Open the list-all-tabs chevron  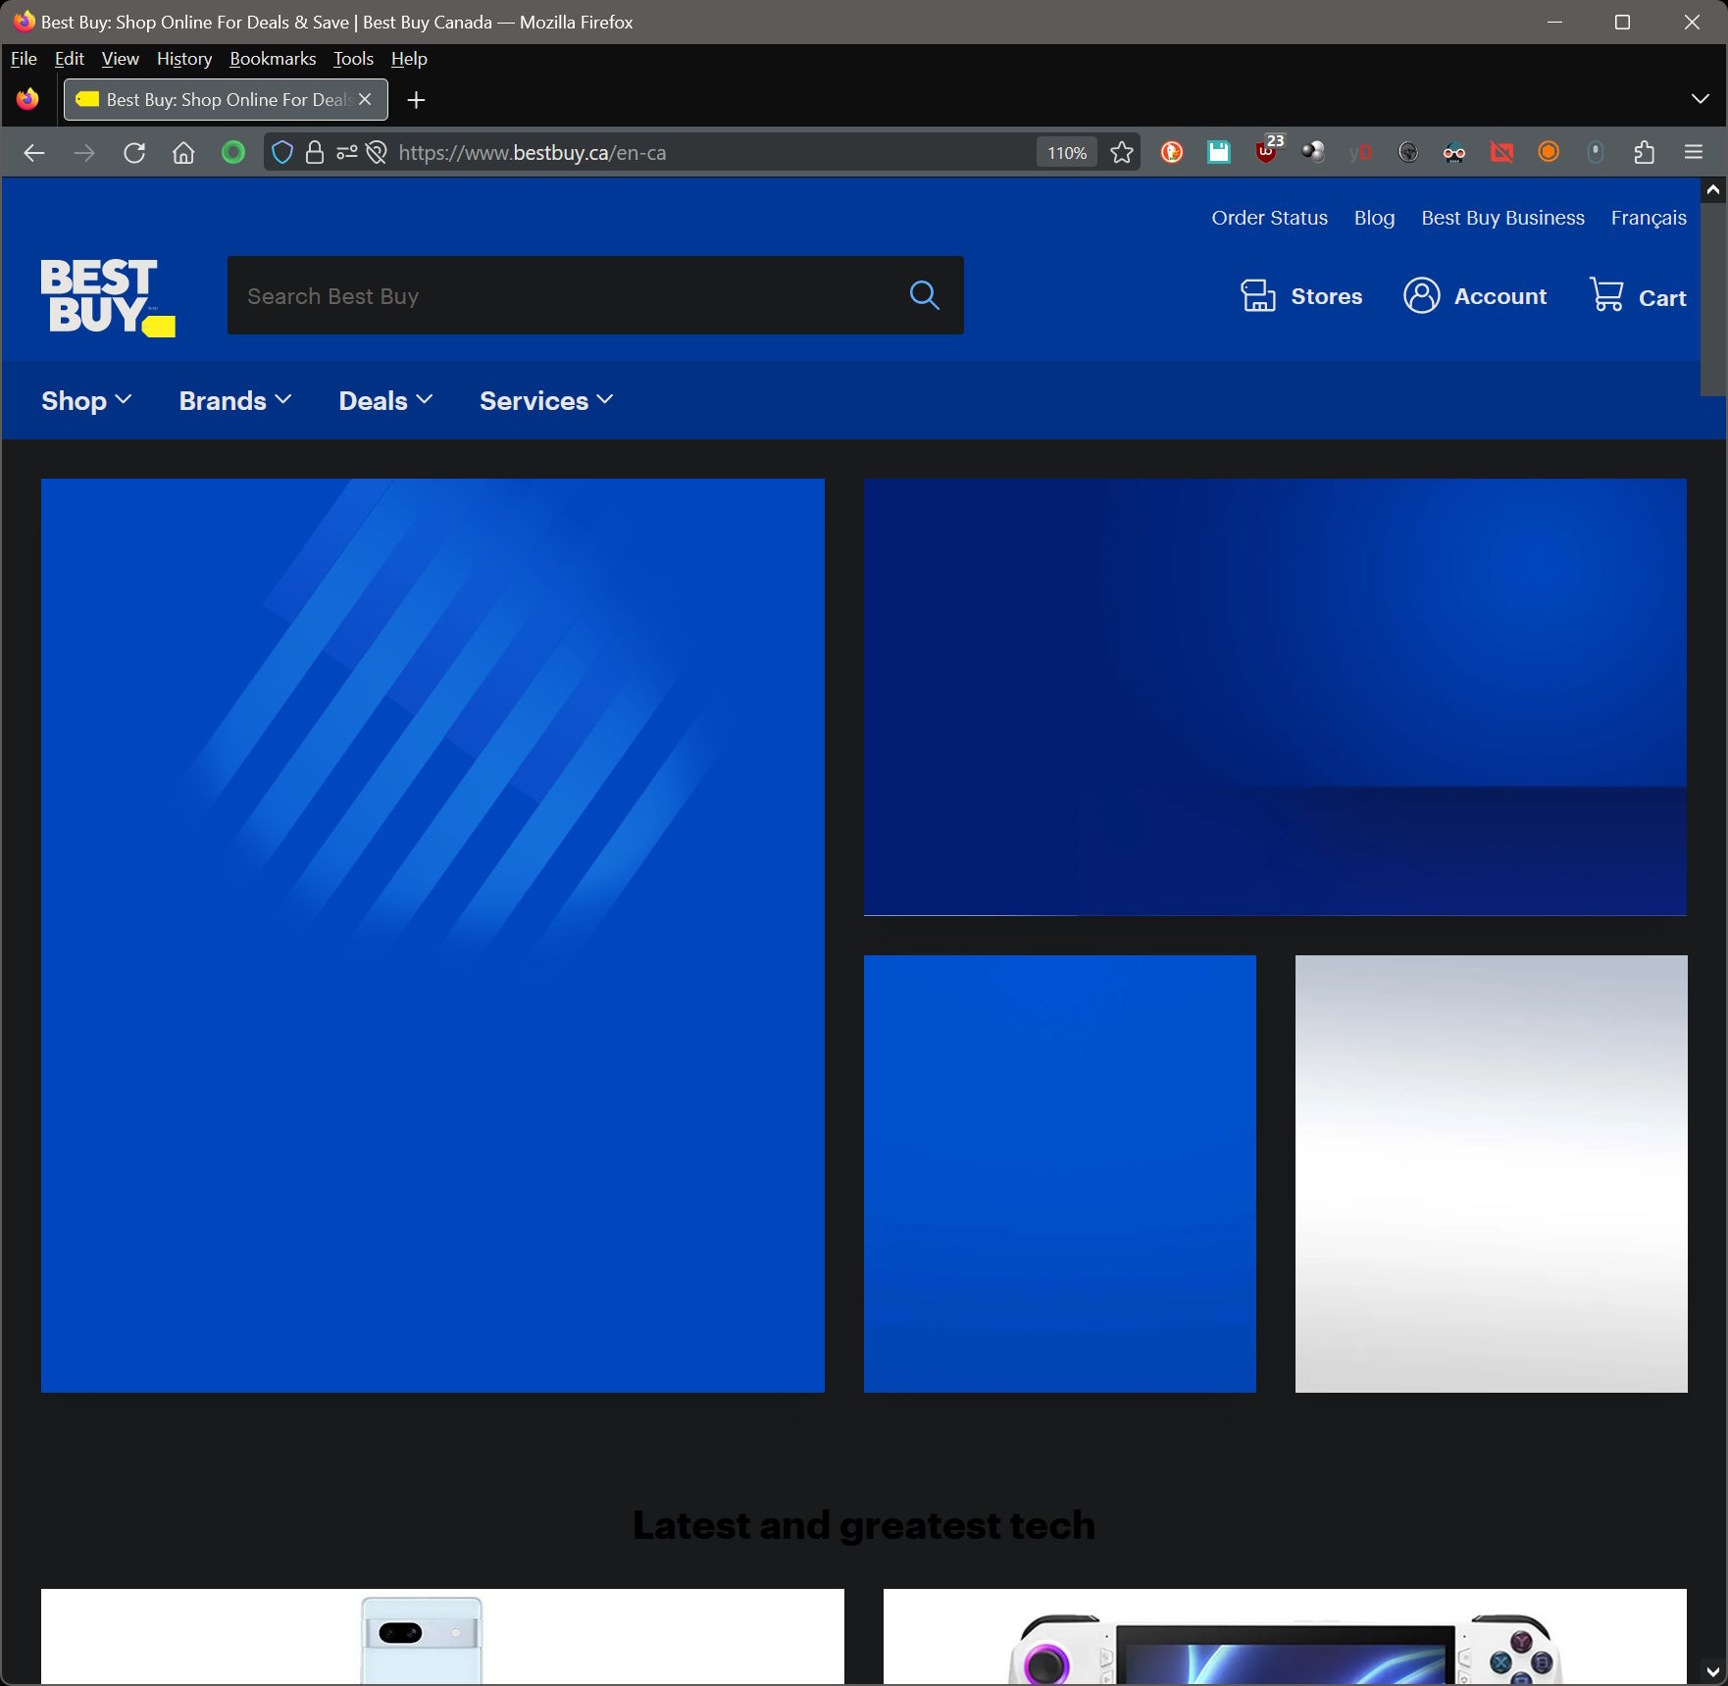1700,99
